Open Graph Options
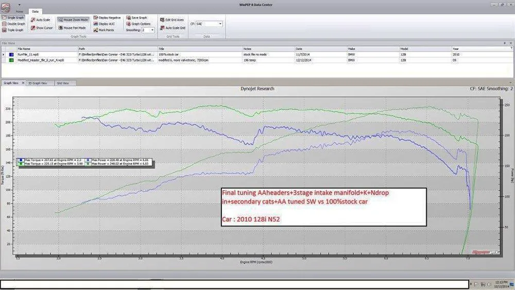The image size is (515, 290). [x=138, y=24]
